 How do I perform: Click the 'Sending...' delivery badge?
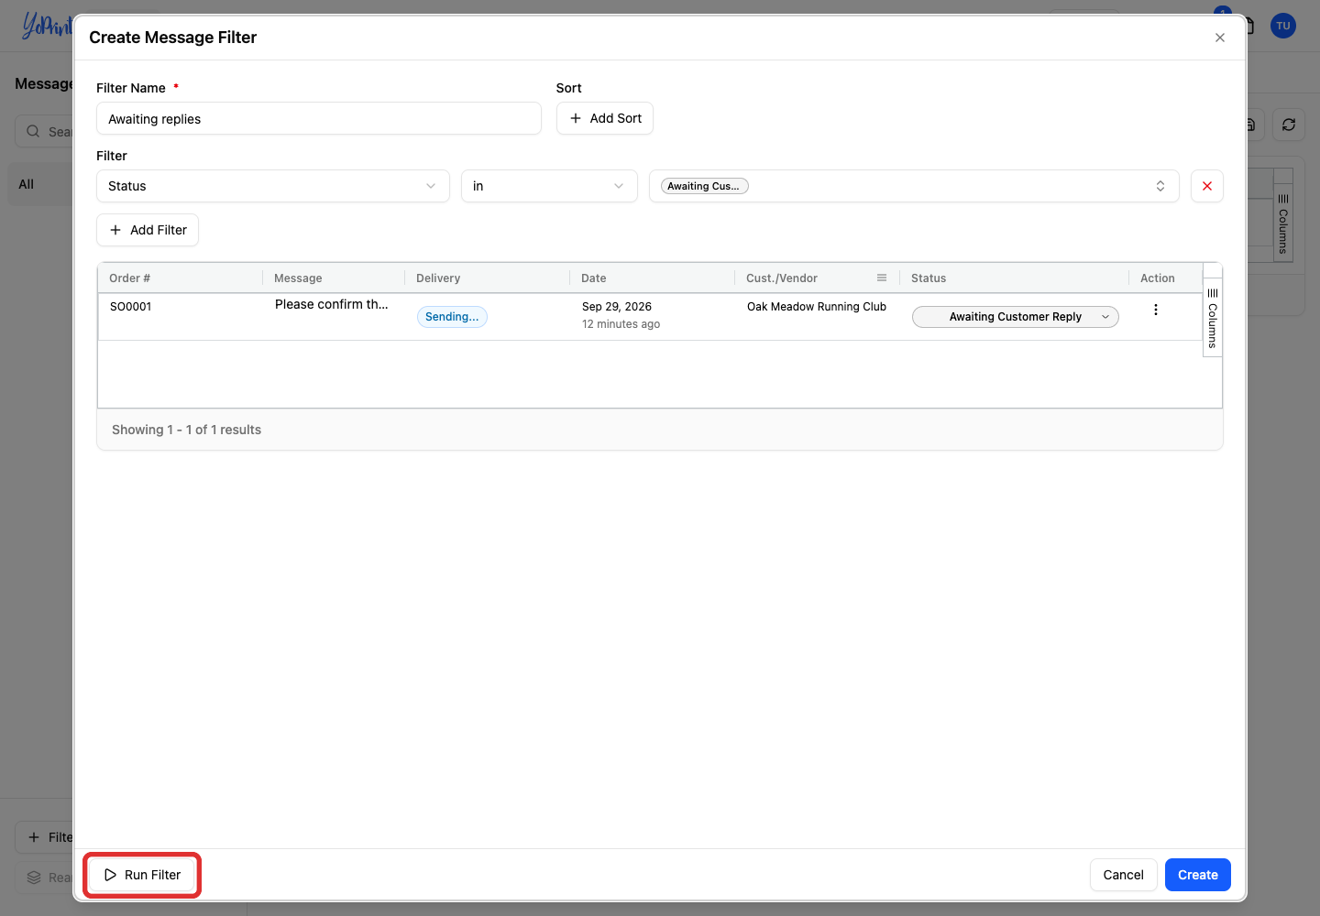(452, 317)
